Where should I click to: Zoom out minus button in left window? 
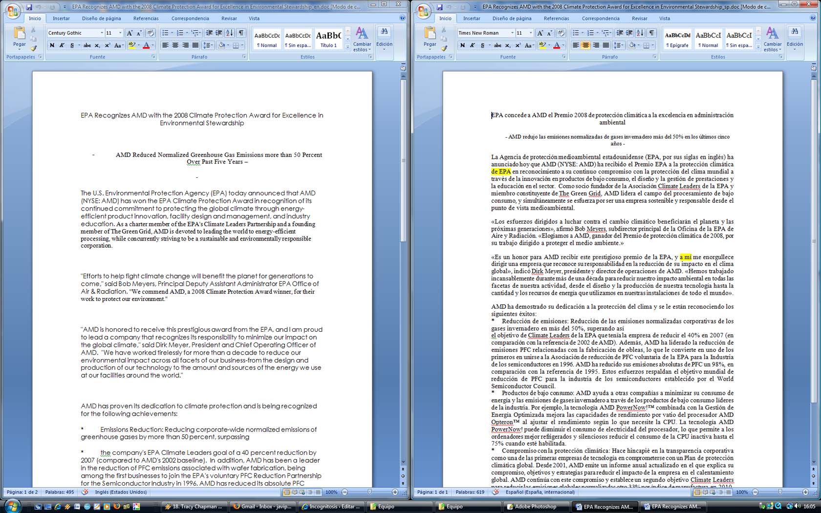click(x=345, y=492)
